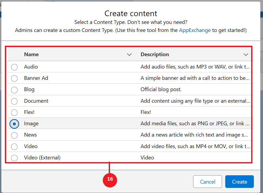Click the Name column header label
The width and height of the screenshot is (263, 193).
tap(31, 54)
